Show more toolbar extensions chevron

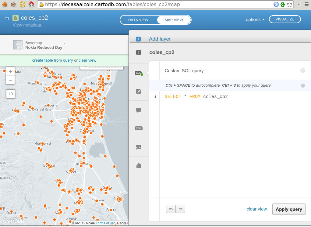click(298, 4)
